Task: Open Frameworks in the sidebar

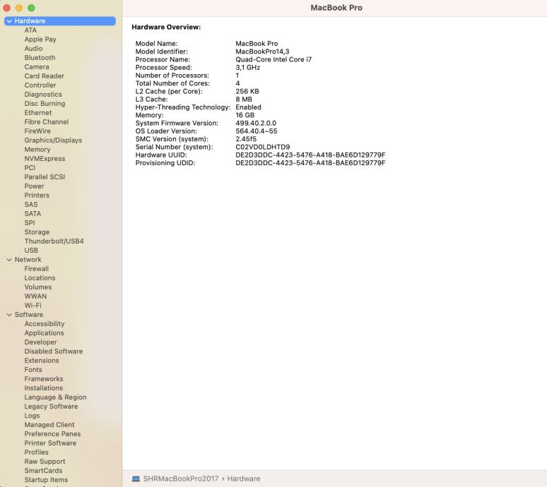Action: coord(44,379)
